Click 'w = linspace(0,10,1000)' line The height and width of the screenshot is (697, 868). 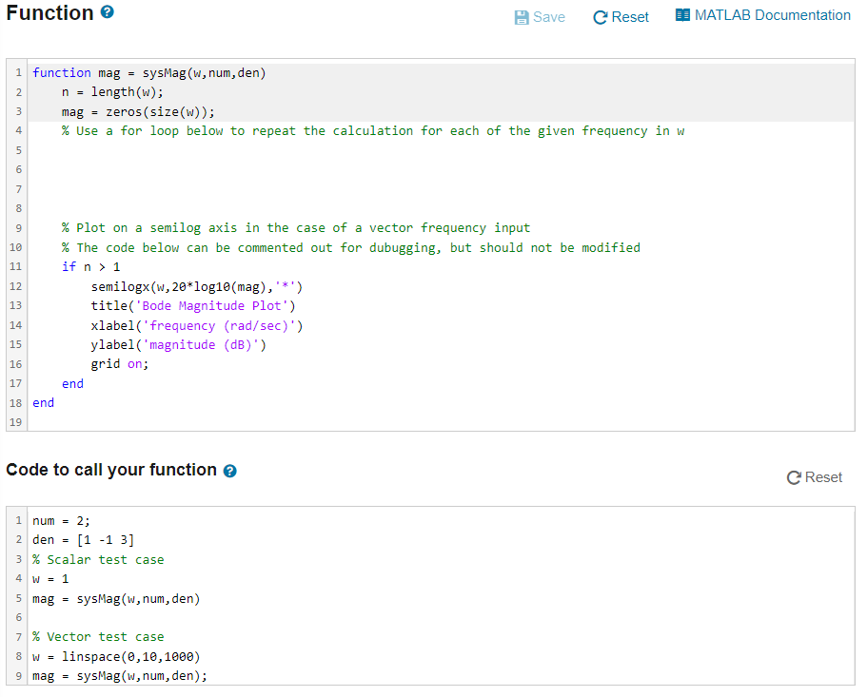click(x=116, y=657)
